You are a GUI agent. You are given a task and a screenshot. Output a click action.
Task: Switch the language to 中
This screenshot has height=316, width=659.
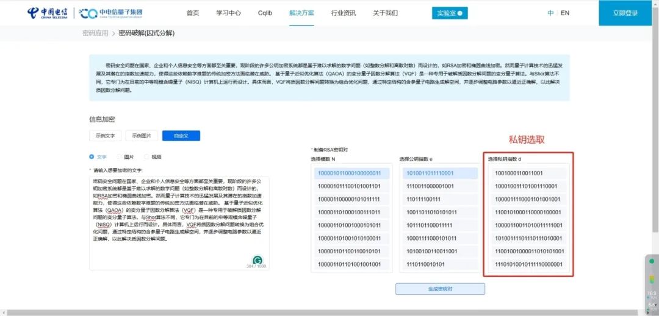(550, 13)
